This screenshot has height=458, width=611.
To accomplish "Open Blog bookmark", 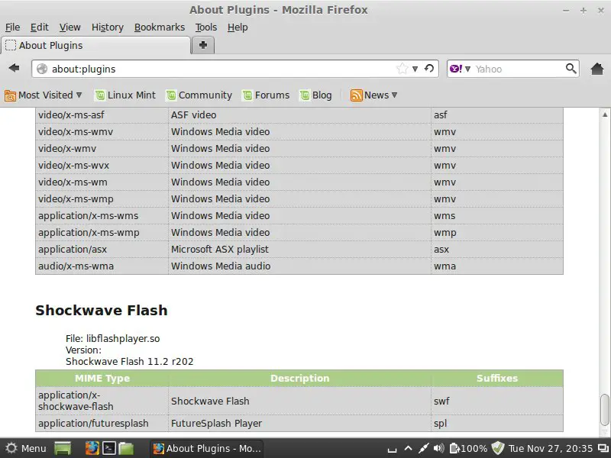I will pos(315,95).
